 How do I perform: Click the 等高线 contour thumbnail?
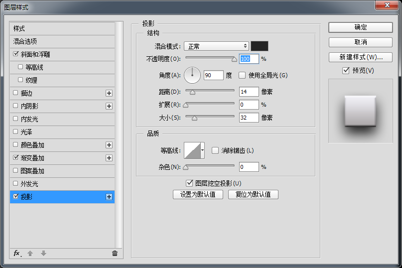click(x=192, y=150)
